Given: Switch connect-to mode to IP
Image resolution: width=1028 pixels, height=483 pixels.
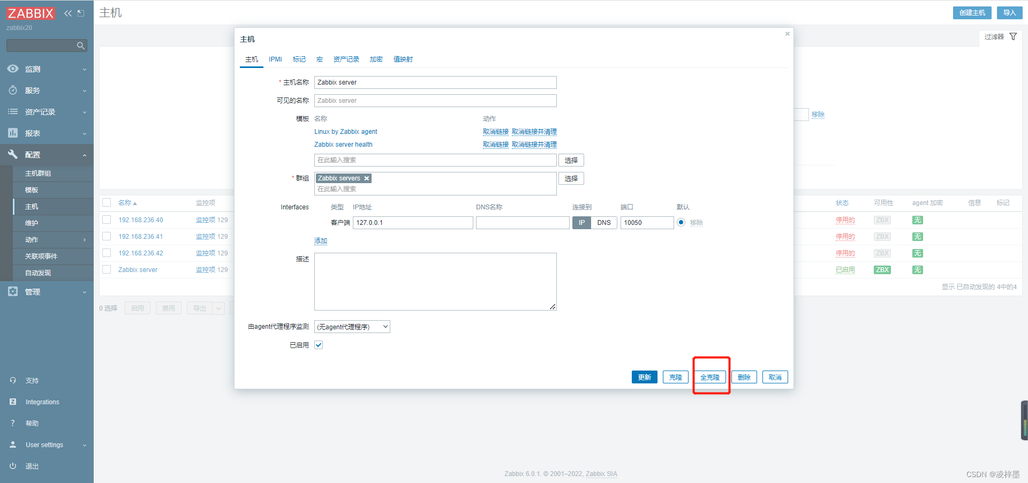Looking at the screenshot, I should (x=581, y=223).
